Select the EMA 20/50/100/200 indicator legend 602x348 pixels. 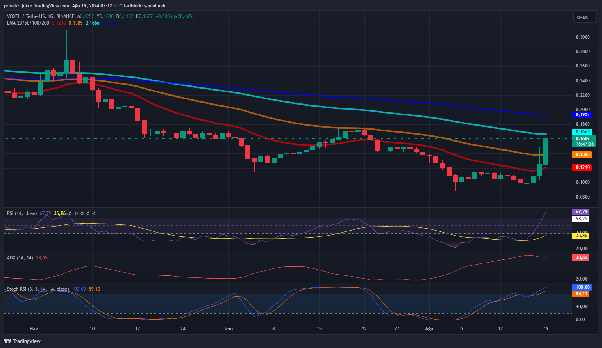pyautogui.click(x=28, y=23)
